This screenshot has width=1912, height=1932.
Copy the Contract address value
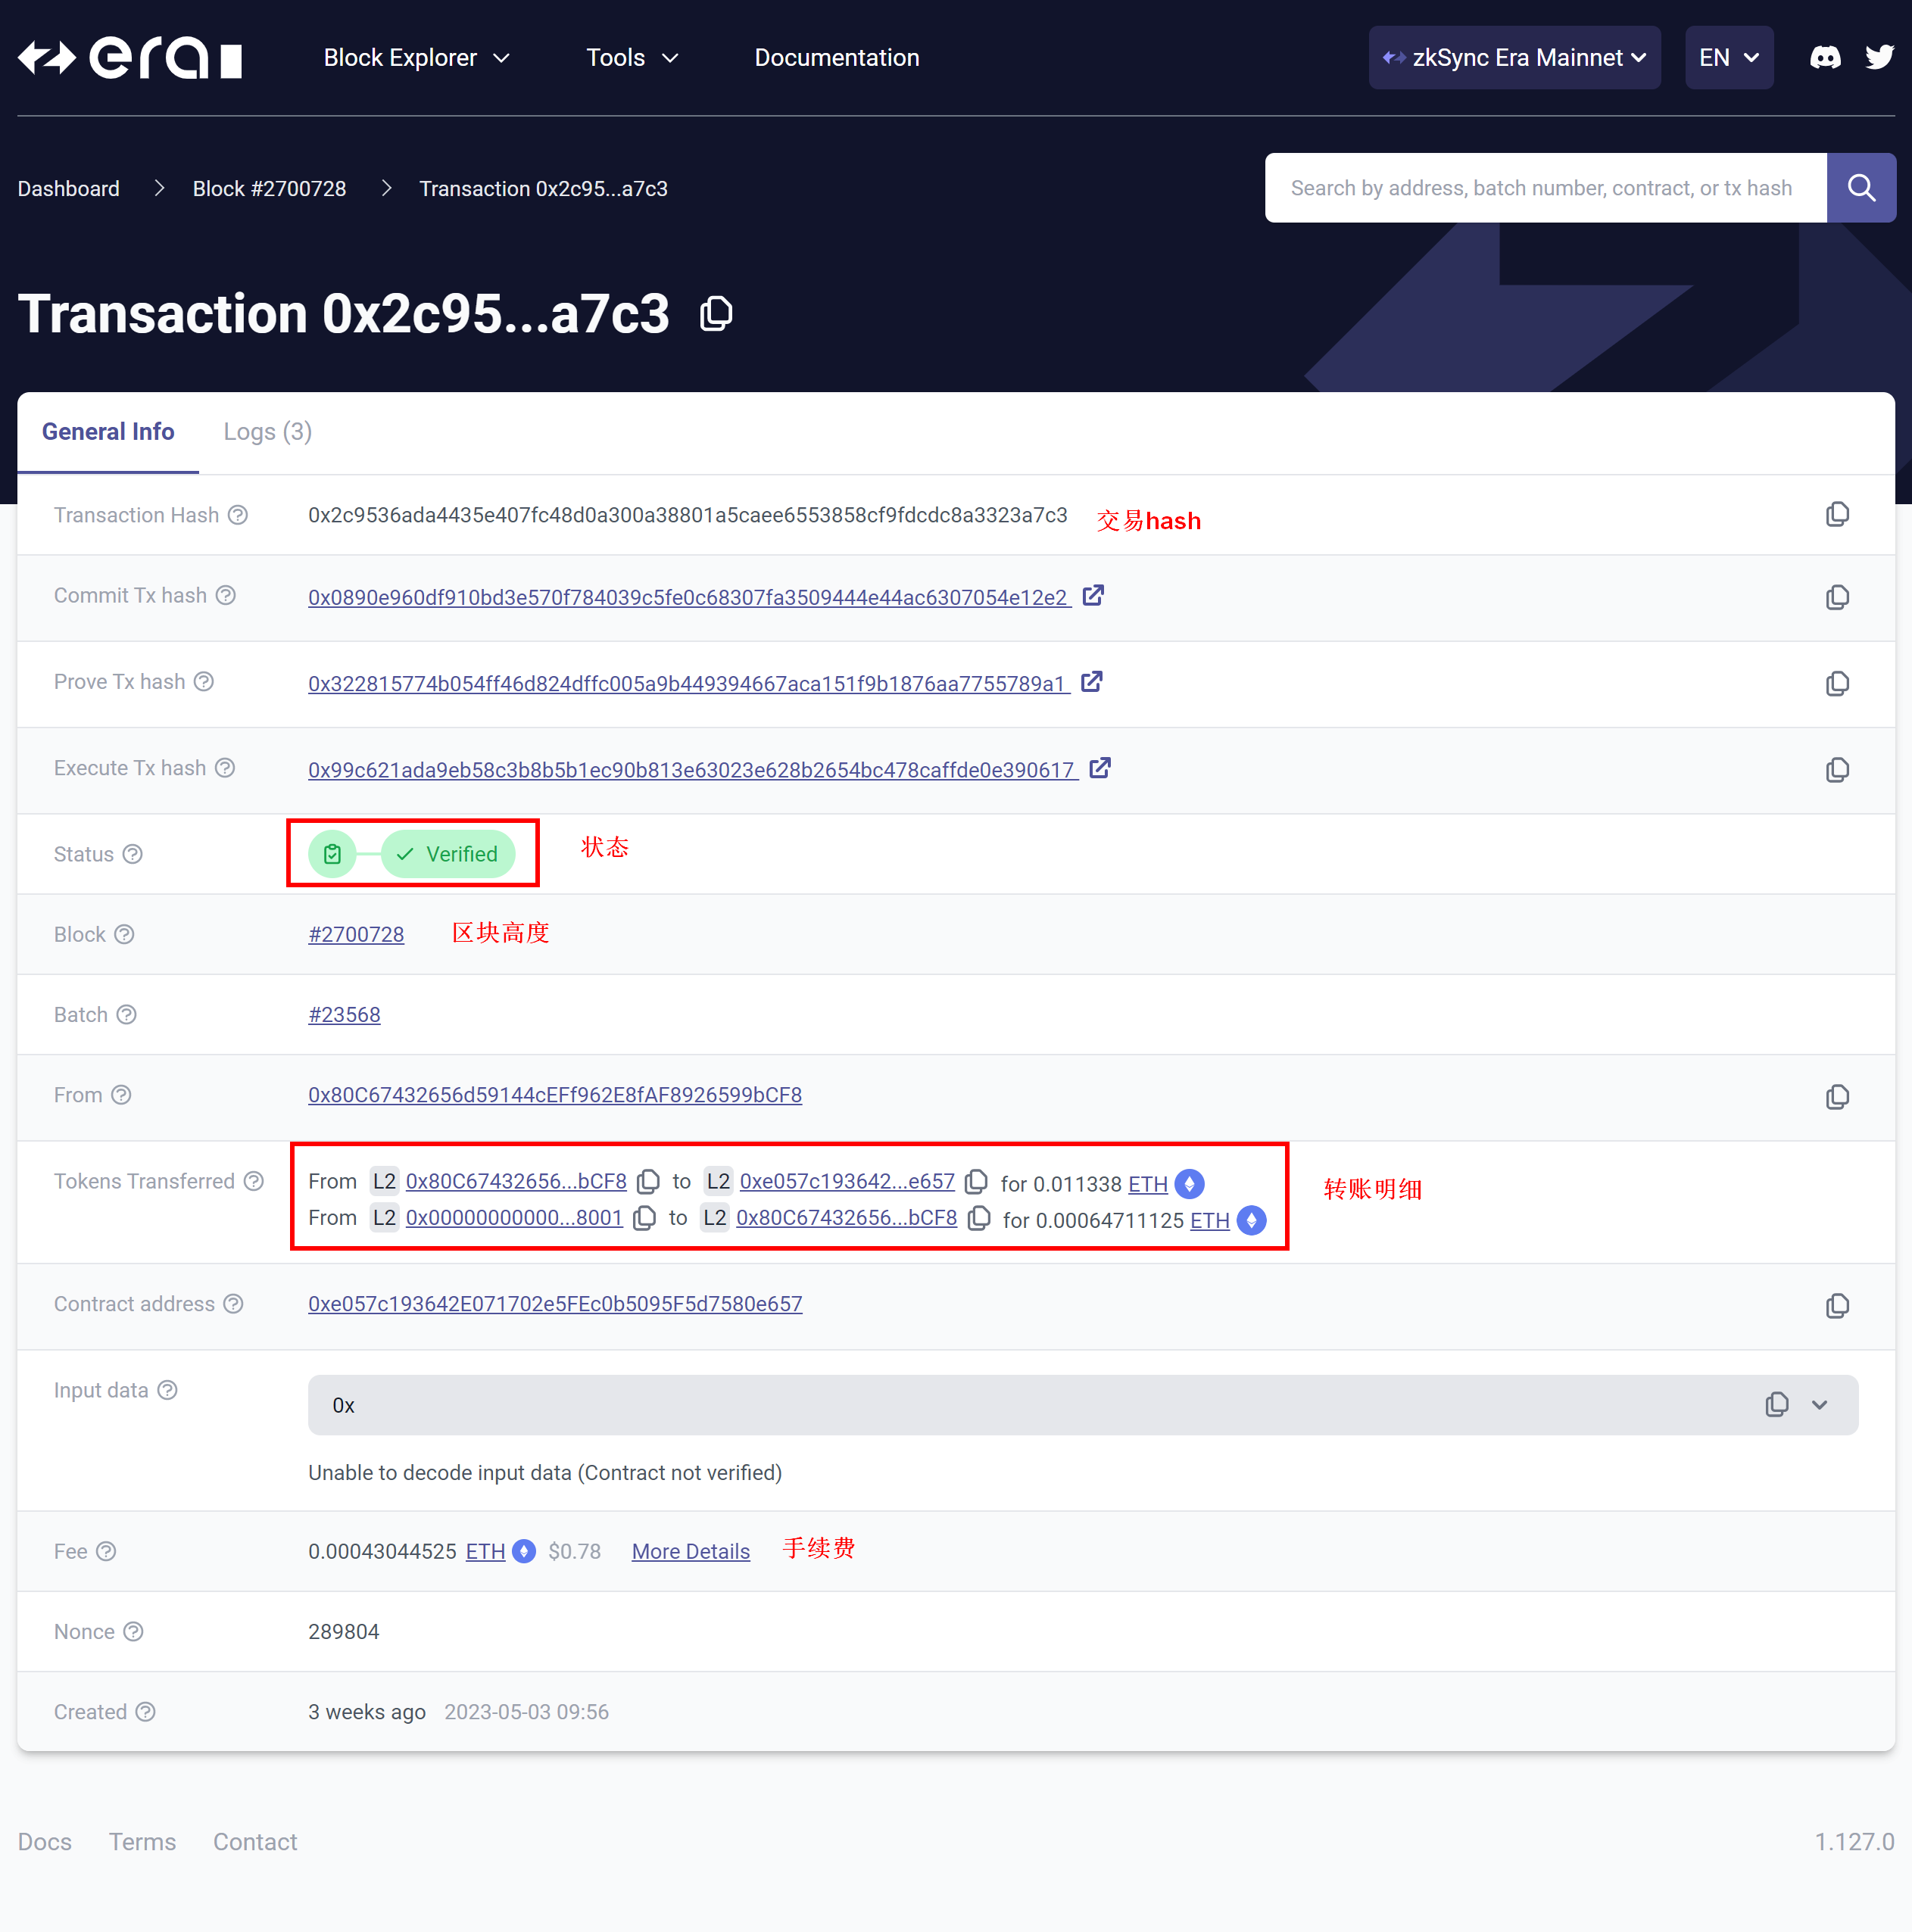coord(1836,1306)
